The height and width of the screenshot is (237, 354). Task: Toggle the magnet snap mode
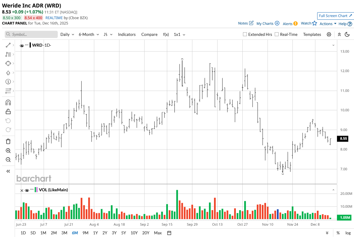[8, 103]
